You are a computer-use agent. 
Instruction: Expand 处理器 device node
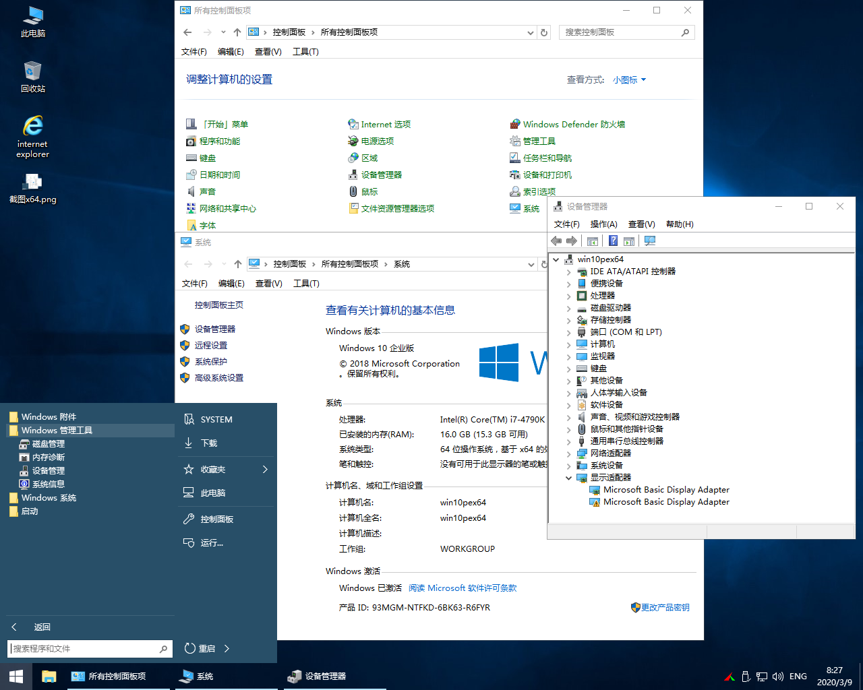point(568,296)
